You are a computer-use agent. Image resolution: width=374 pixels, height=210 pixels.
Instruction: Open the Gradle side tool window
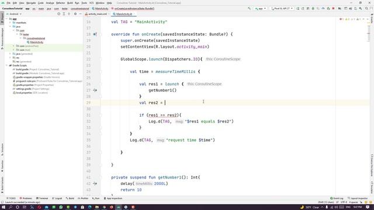tap(372, 19)
